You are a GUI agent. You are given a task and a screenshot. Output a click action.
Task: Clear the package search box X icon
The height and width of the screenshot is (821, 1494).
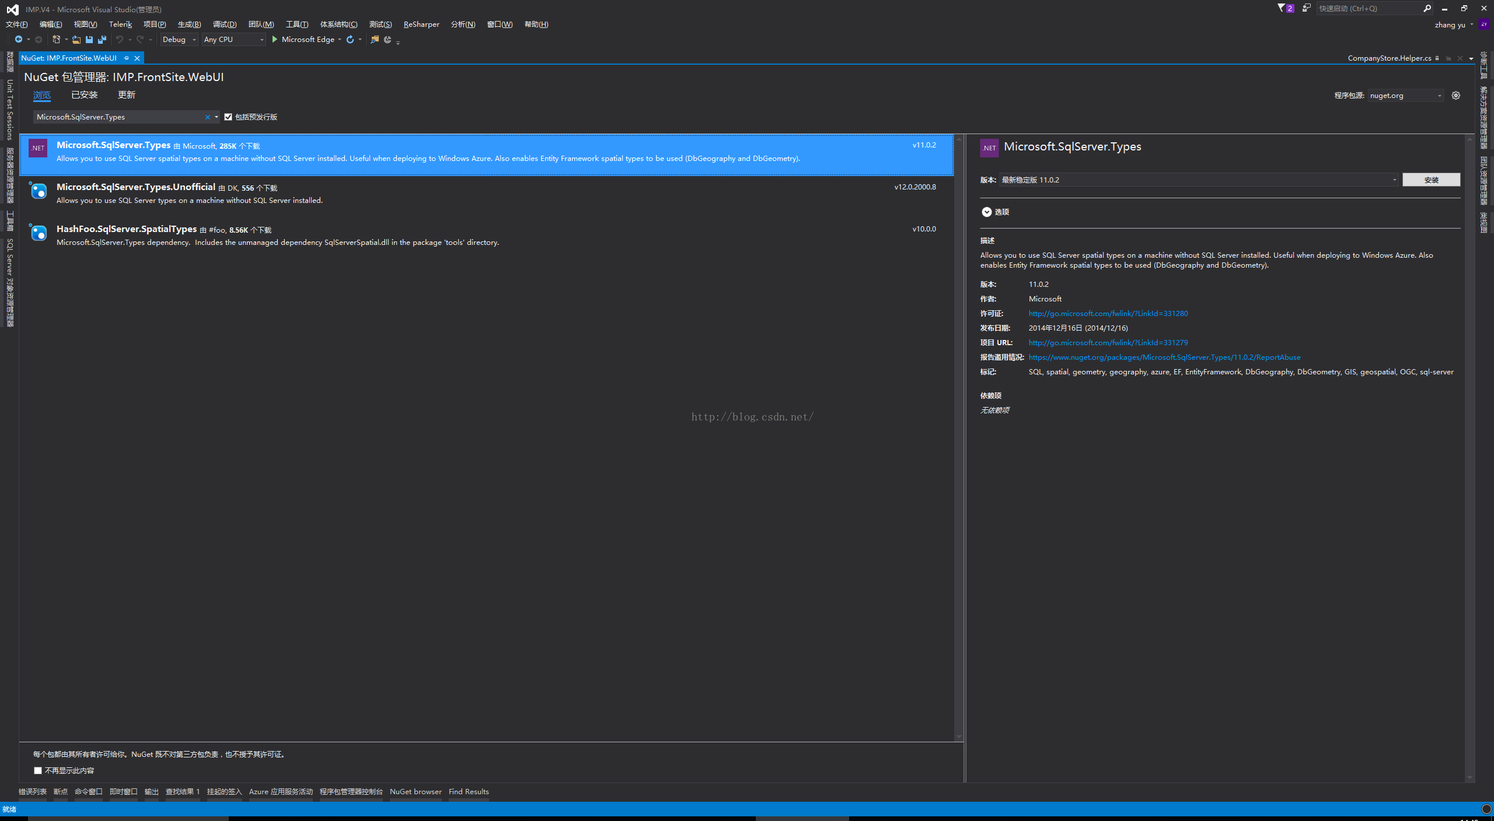tap(207, 117)
